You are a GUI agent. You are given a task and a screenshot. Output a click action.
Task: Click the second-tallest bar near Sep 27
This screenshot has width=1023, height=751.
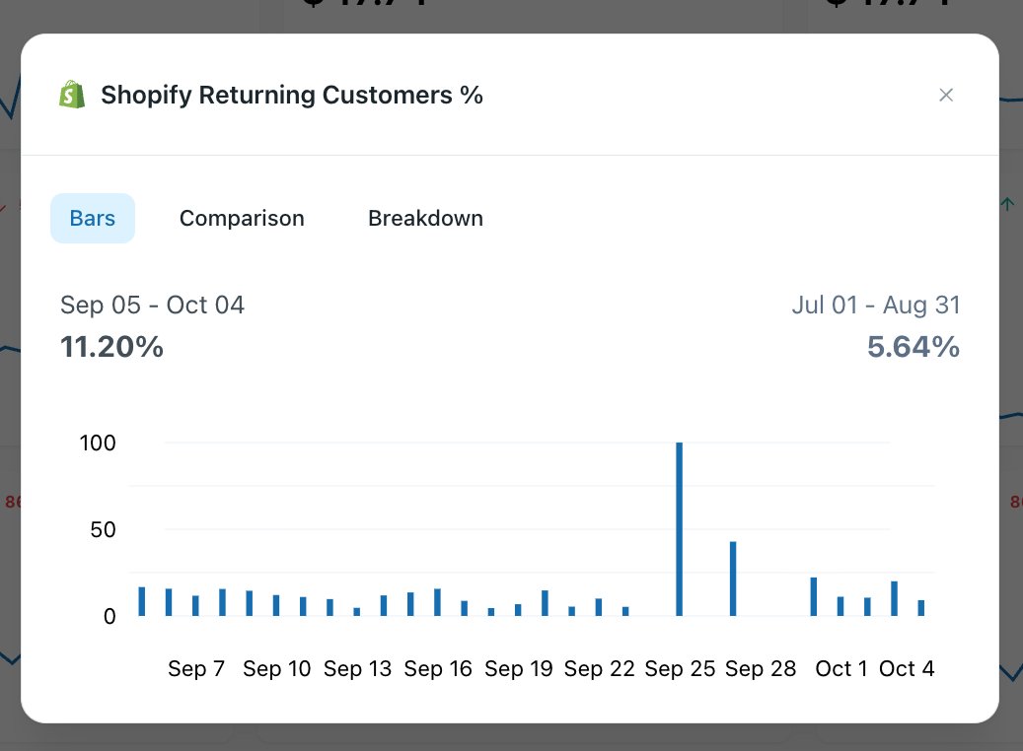[733, 579]
